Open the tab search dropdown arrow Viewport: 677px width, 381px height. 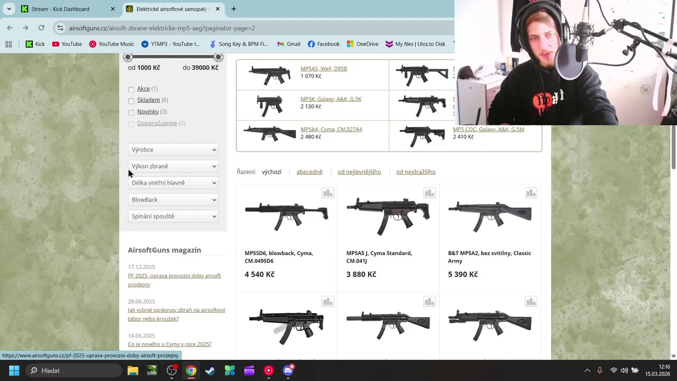coord(9,9)
